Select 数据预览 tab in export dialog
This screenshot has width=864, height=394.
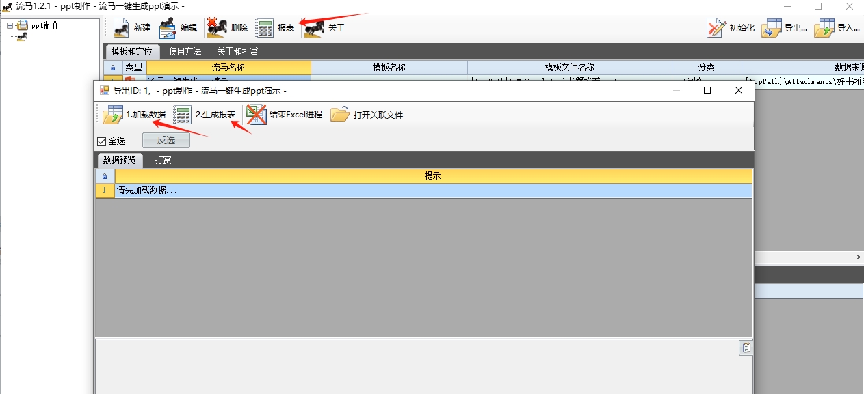click(120, 160)
